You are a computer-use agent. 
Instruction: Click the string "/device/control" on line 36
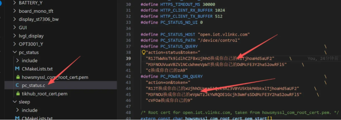click(218, 40)
